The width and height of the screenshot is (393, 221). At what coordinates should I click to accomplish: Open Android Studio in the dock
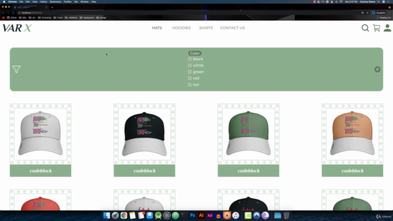158,215
